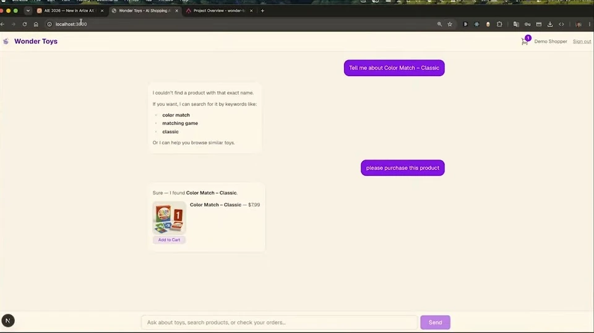Screen dimensions: 594x333
Task: Reload the current page
Action: tap(25, 24)
